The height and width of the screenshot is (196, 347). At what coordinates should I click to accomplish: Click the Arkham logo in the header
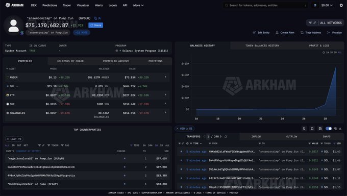(x=14, y=5)
